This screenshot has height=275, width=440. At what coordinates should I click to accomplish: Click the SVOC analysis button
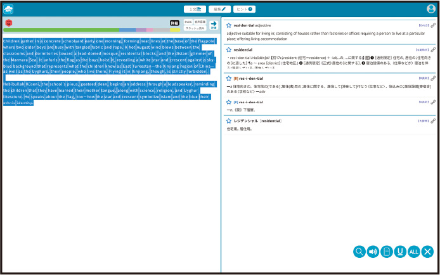[x=188, y=22]
